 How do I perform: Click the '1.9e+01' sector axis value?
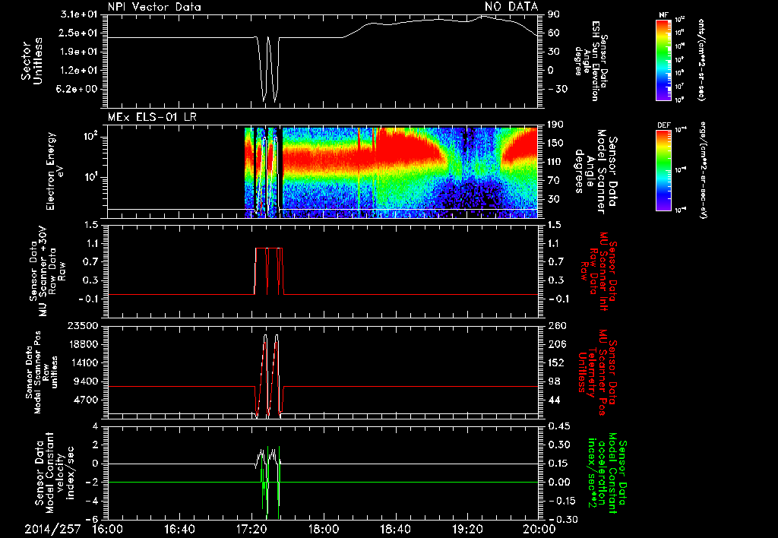[78, 52]
